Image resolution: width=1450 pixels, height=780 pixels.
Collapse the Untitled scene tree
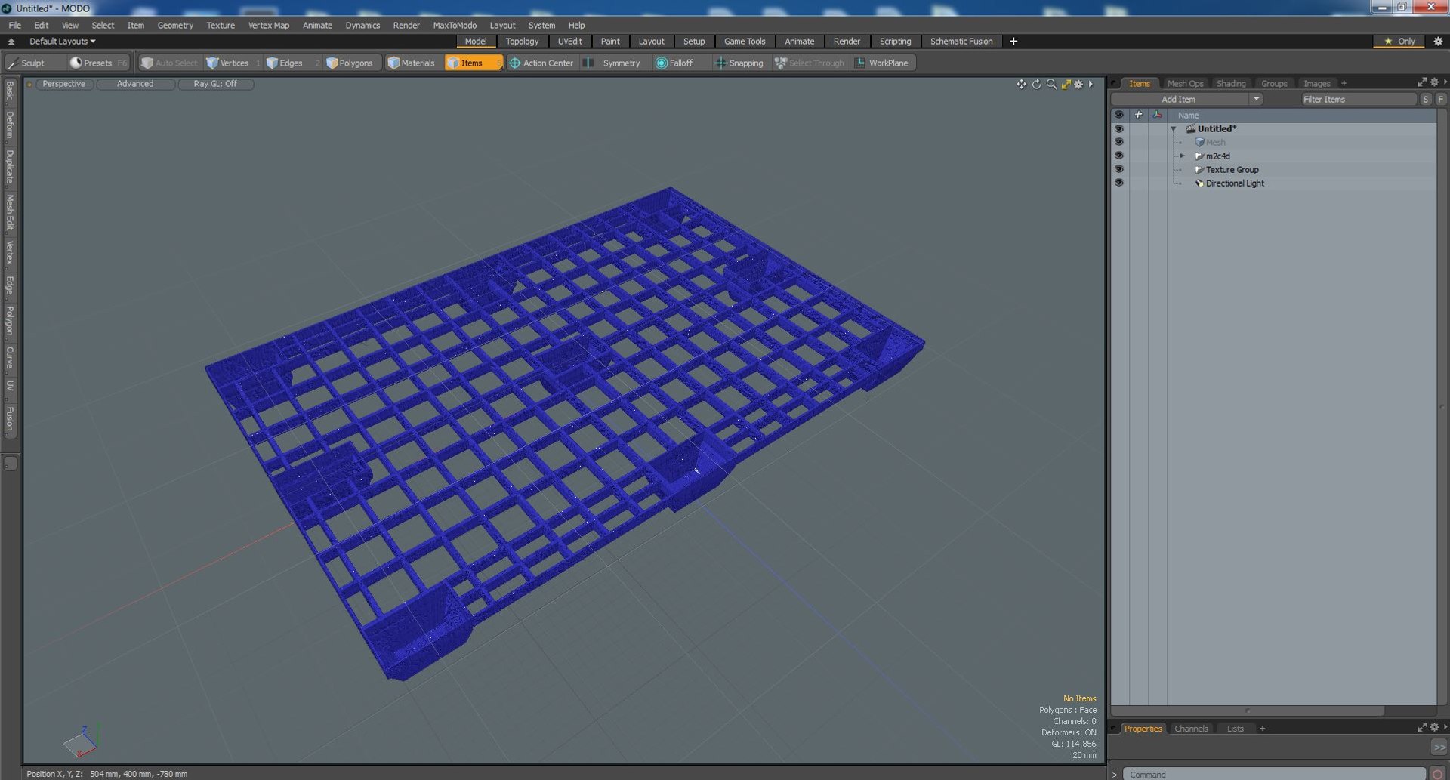1174,129
